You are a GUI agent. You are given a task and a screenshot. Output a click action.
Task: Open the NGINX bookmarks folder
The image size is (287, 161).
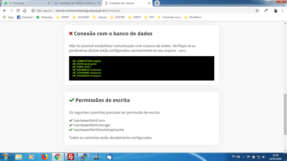[135, 17]
